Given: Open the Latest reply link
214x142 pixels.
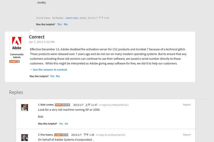Looking at the screenshot, I should tap(72, 18).
